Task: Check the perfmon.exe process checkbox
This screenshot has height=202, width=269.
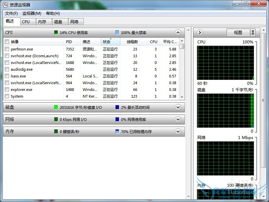Action: click(7, 49)
